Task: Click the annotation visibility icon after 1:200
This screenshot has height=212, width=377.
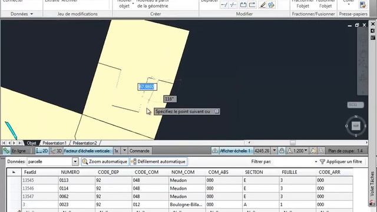Action: [x=313, y=151]
